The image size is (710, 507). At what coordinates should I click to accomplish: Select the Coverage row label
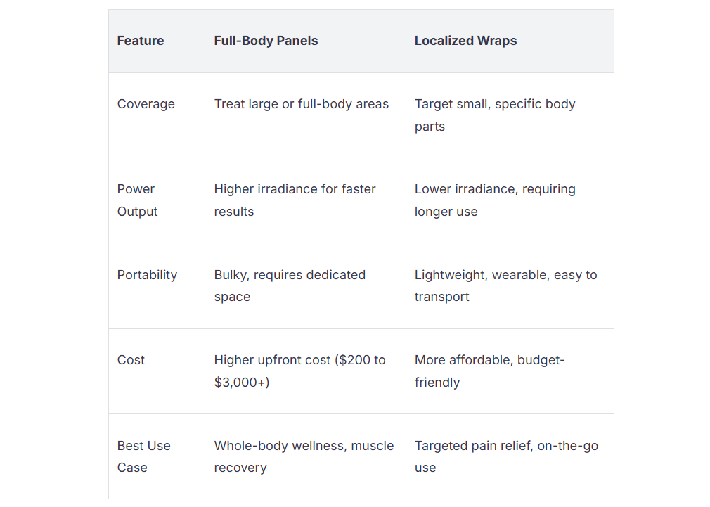pos(146,104)
